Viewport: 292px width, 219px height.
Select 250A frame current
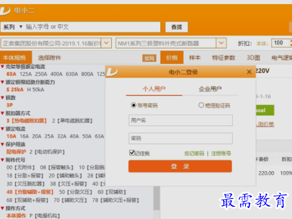[41, 74]
